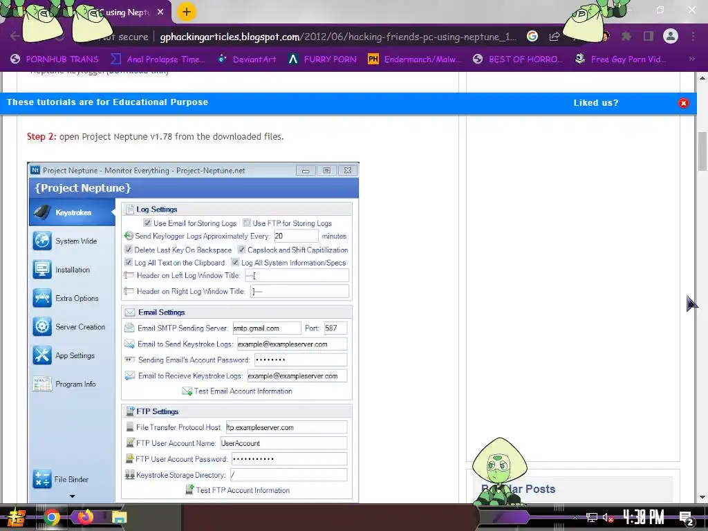Click the Email to Recieve Keystroke Logs field
The width and height of the screenshot is (708, 531).
coord(297,375)
